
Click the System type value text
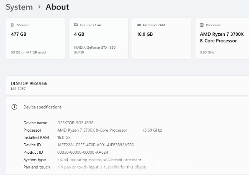coord(99,160)
